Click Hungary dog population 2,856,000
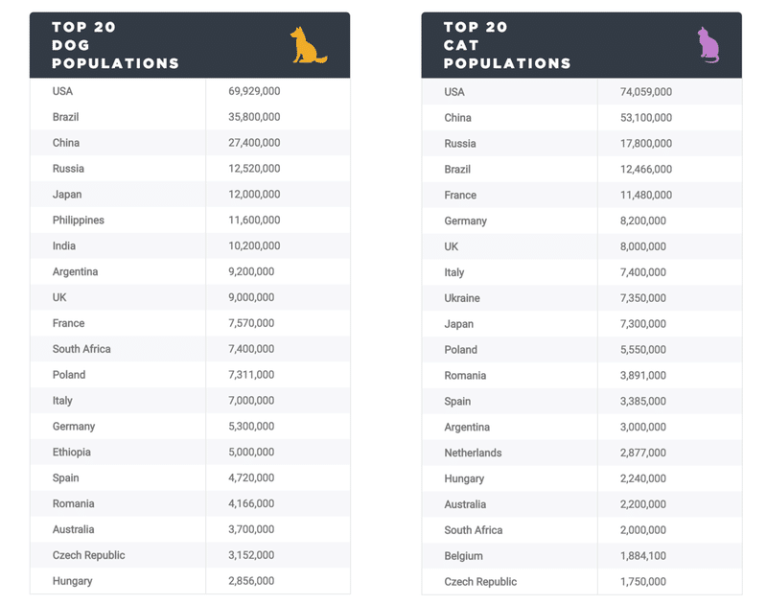The height and width of the screenshot is (605, 767). point(251,581)
